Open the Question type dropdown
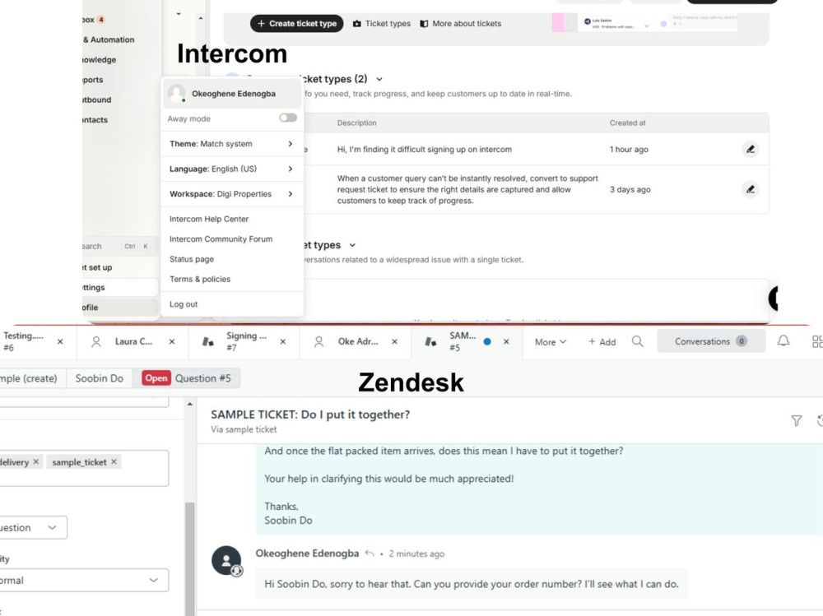This screenshot has width=823, height=616. [33, 528]
